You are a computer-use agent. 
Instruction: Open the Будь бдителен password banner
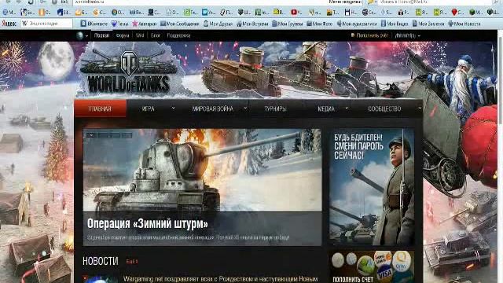coord(372,187)
